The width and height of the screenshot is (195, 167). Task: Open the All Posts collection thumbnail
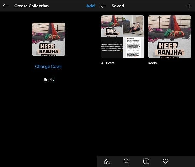(x=123, y=37)
